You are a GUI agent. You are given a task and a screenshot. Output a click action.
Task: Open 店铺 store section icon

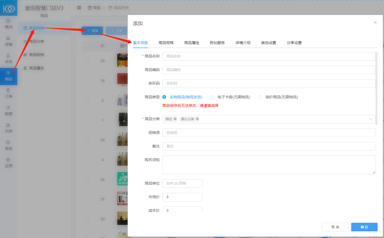coord(9,38)
